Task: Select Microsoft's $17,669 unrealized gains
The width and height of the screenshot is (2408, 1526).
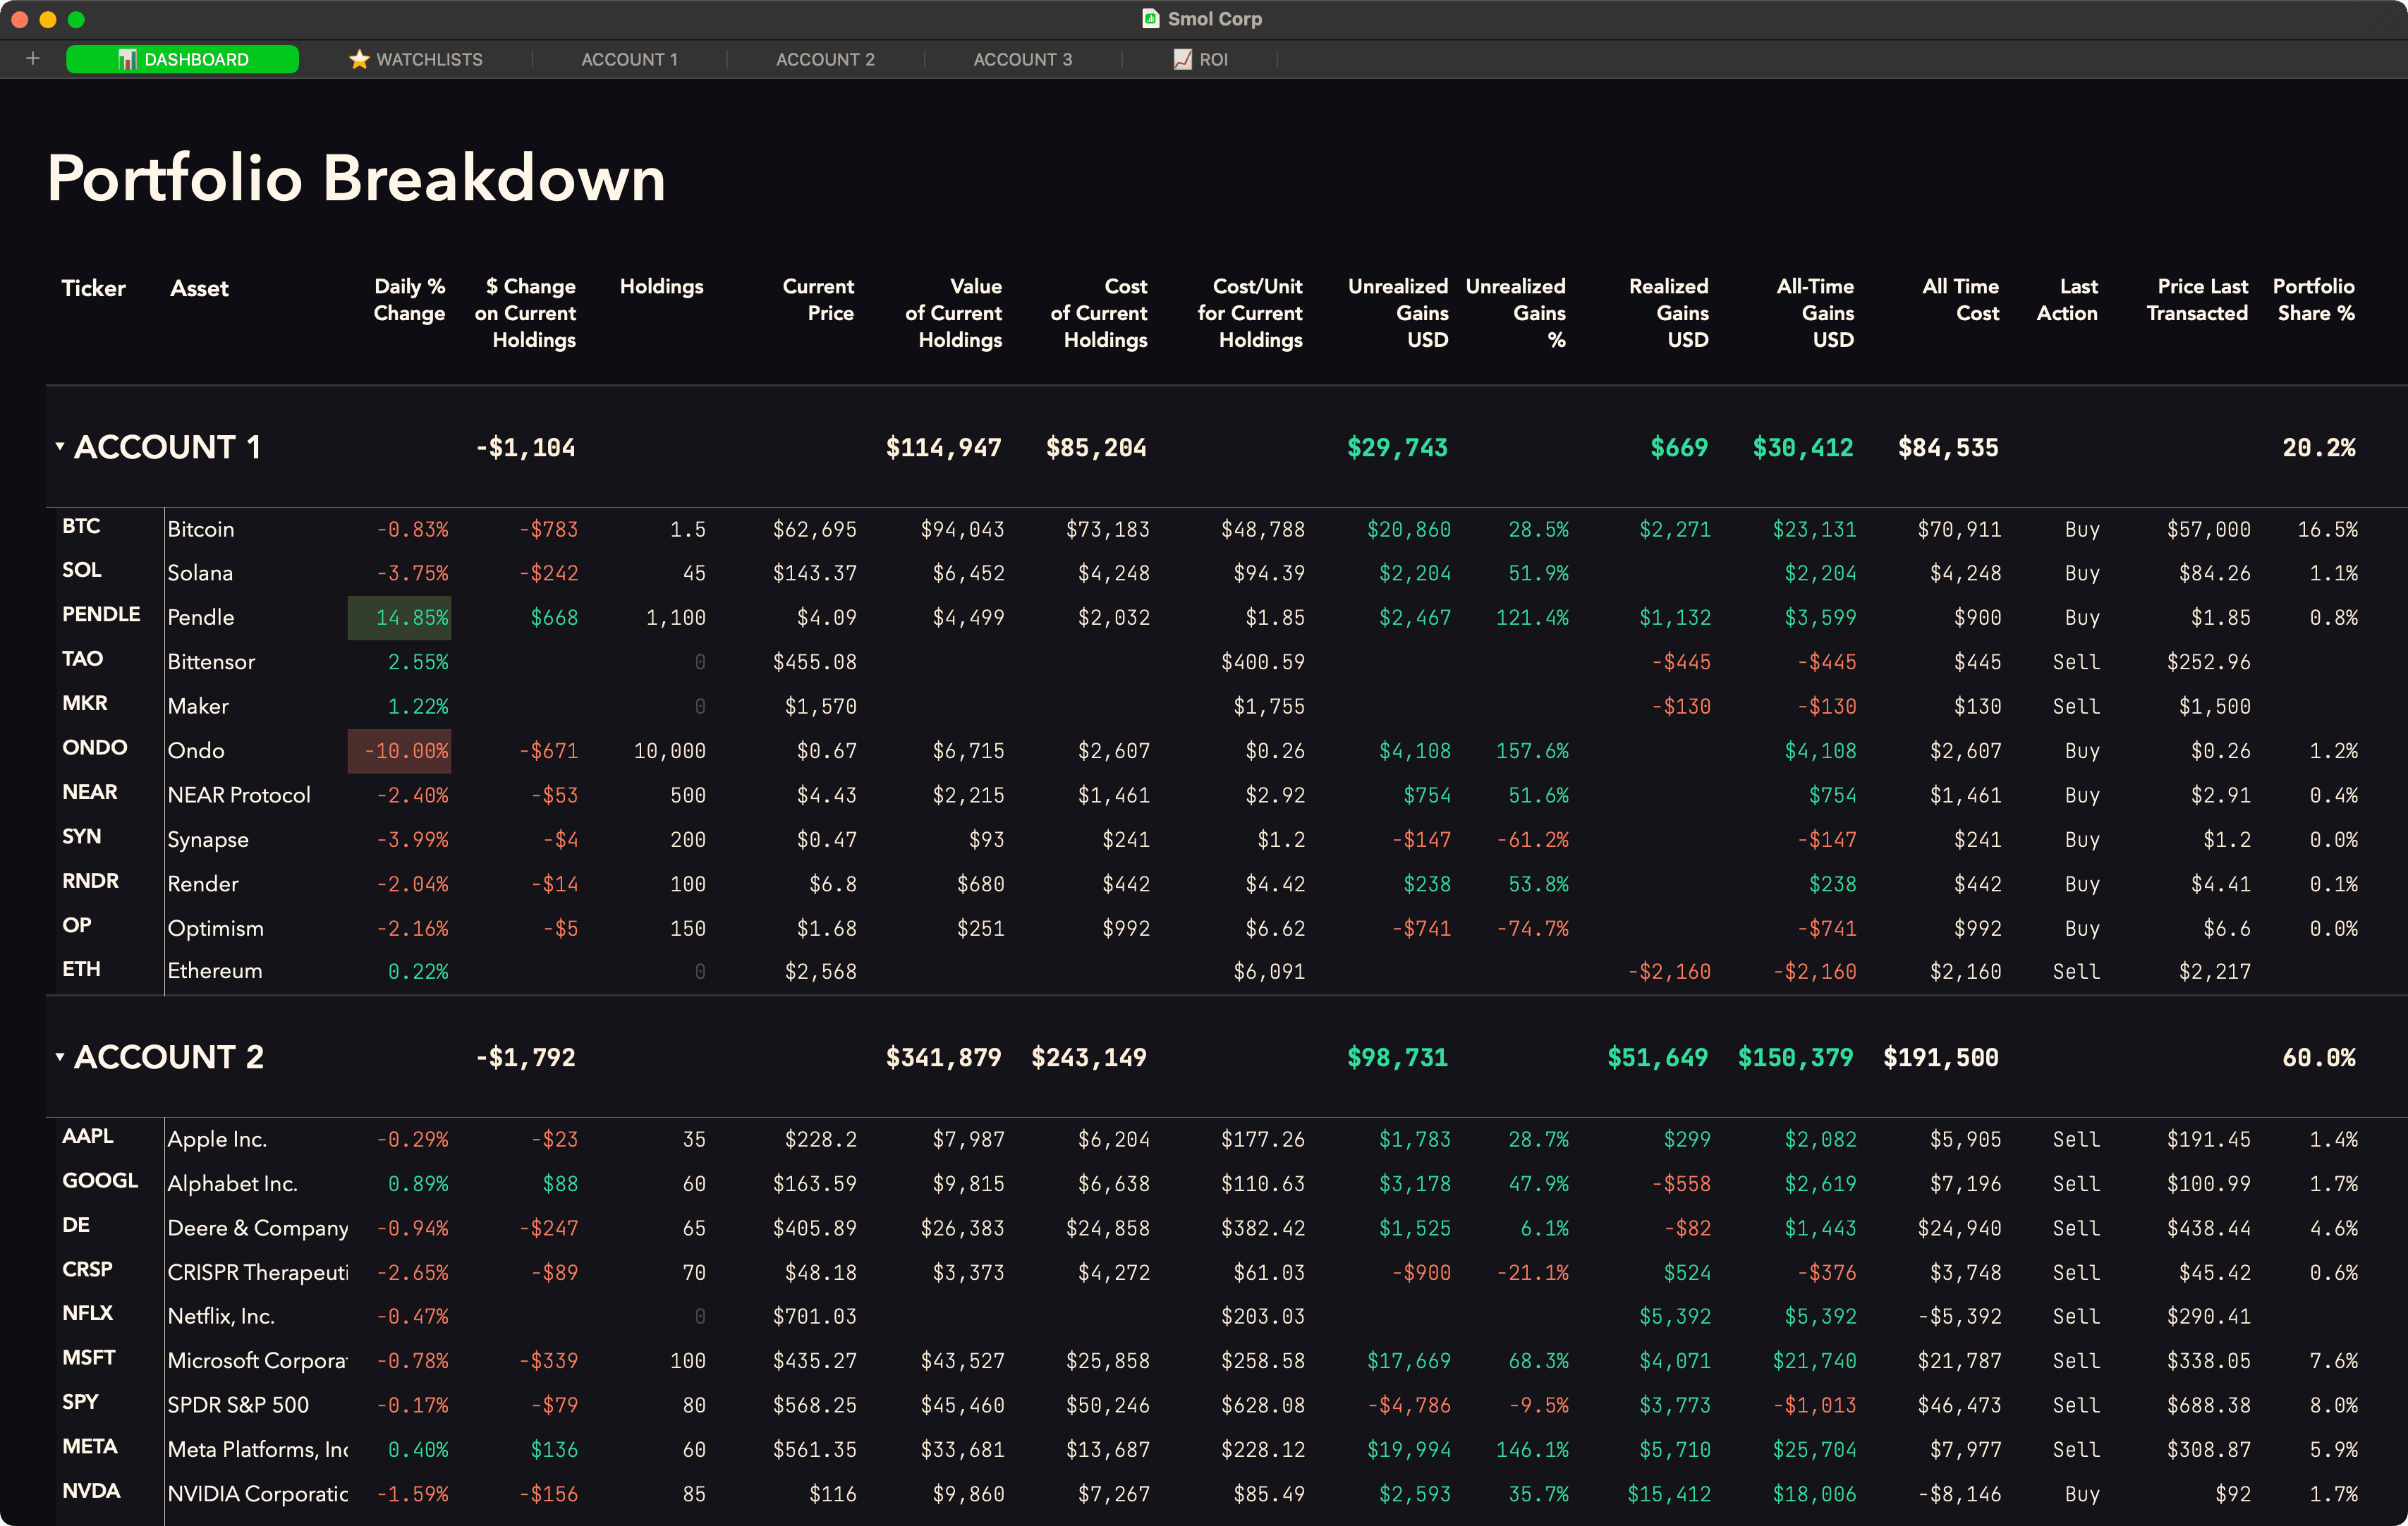Action: (1408, 1360)
